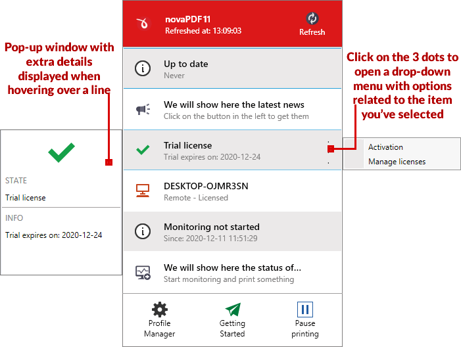This screenshot has width=461, height=347.
Task: Click the Refresh label in the header
Action: (x=312, y=32)
